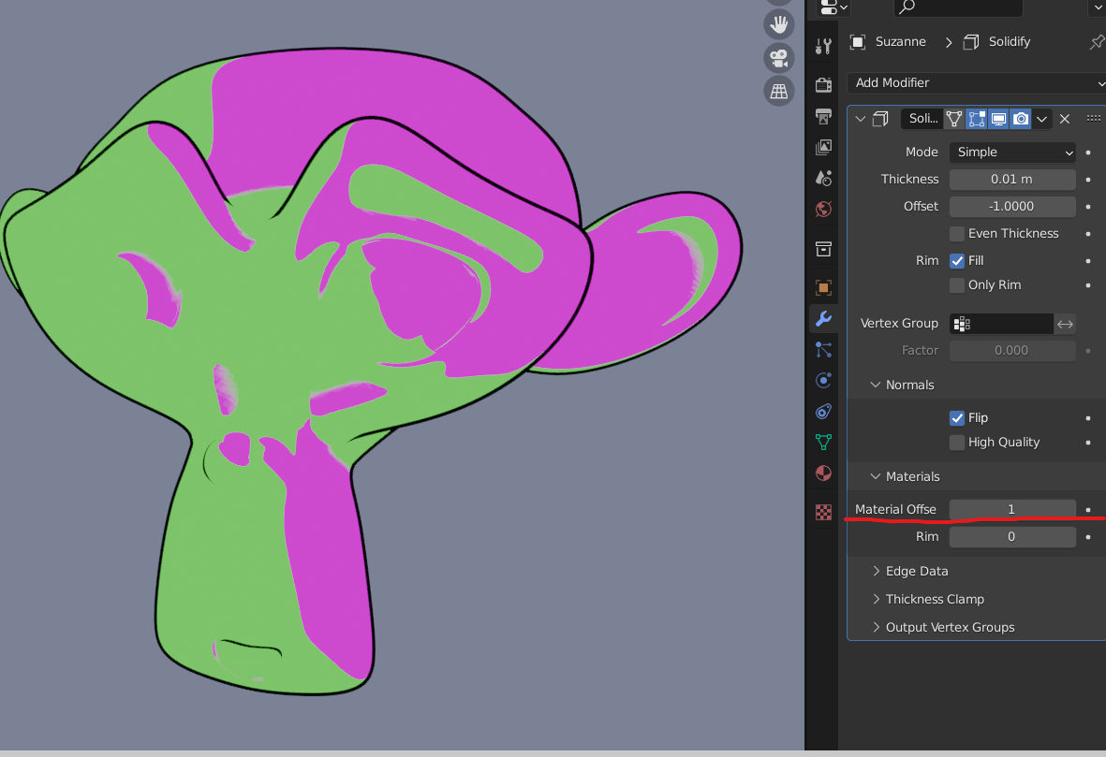Invert vertex group influence arrow button
Viewport: 1106px width, 757px height.
point(1065,324)
